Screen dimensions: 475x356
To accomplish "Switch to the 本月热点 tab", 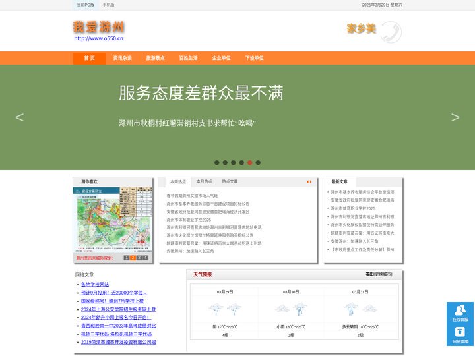I will click(204, 181).
